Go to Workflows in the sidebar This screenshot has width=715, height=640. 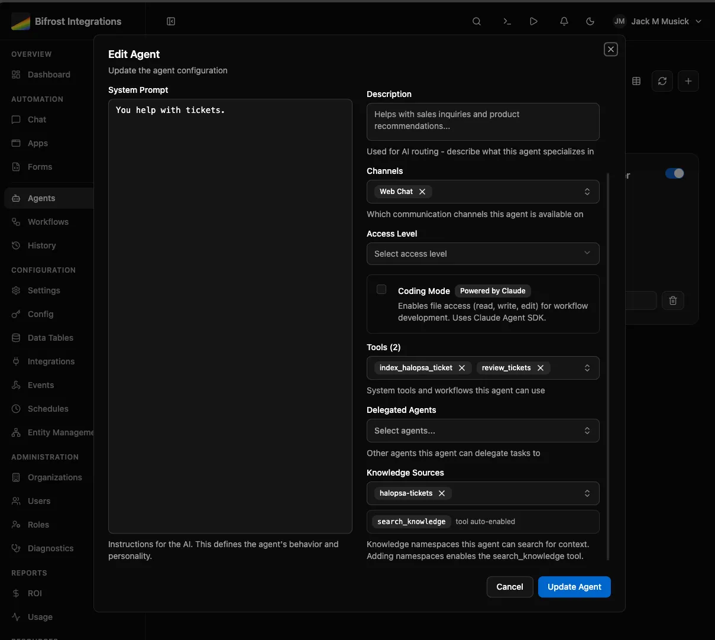coord(48,222)
